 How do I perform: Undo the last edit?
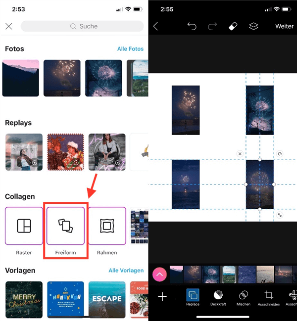coord(192,26)
